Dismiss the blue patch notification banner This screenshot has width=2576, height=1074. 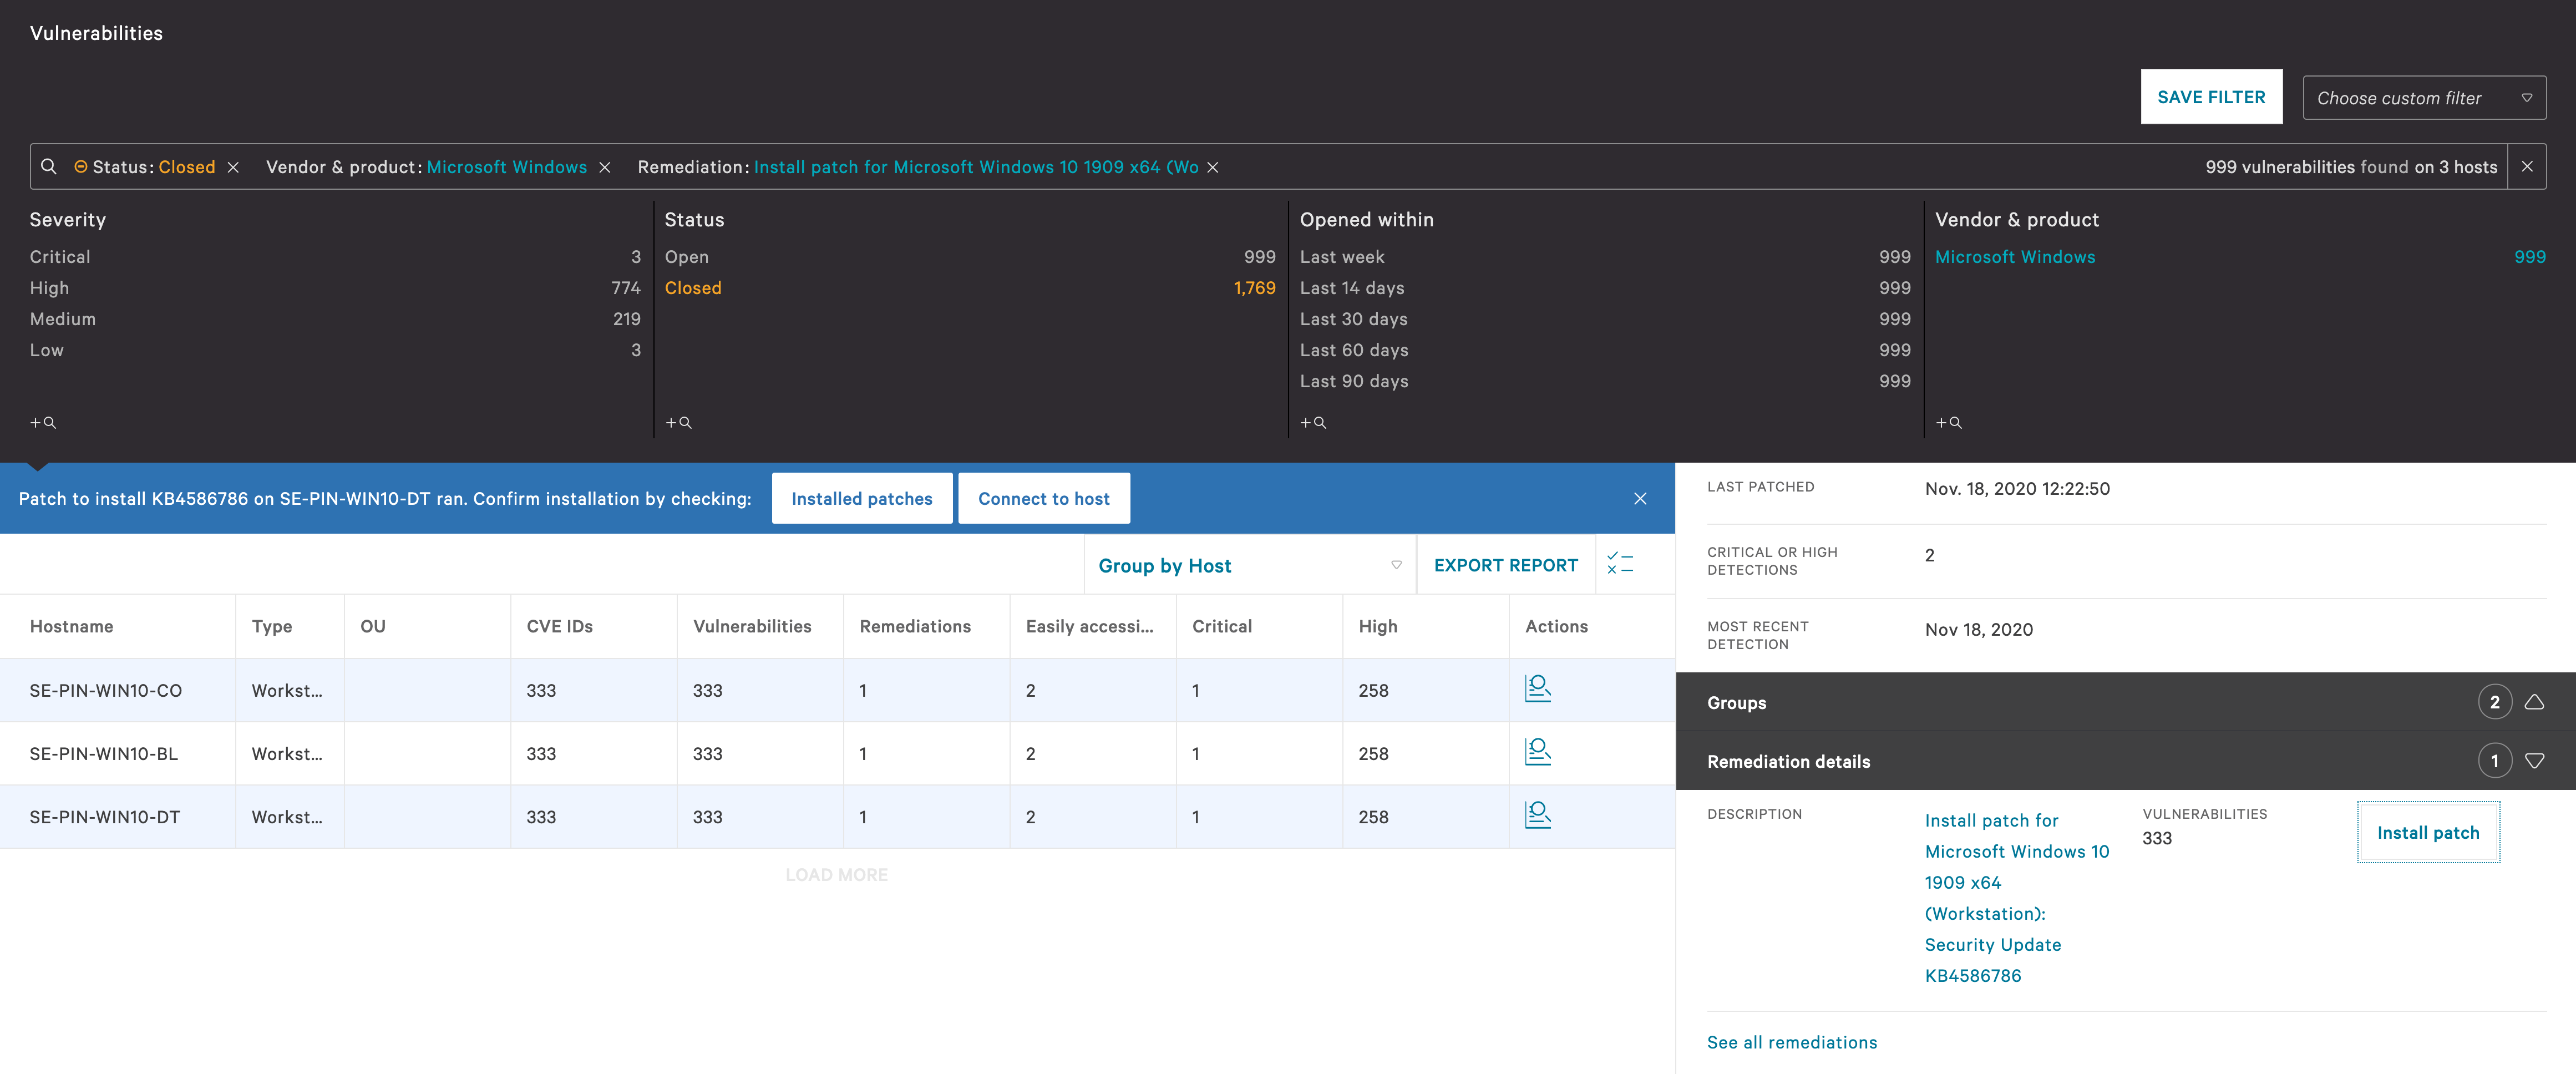click(x=1640, y=498)
